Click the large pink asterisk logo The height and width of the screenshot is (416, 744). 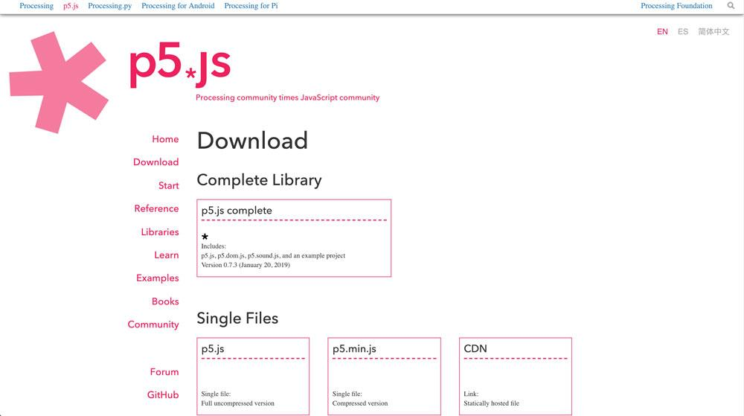(x=59, y=83)
